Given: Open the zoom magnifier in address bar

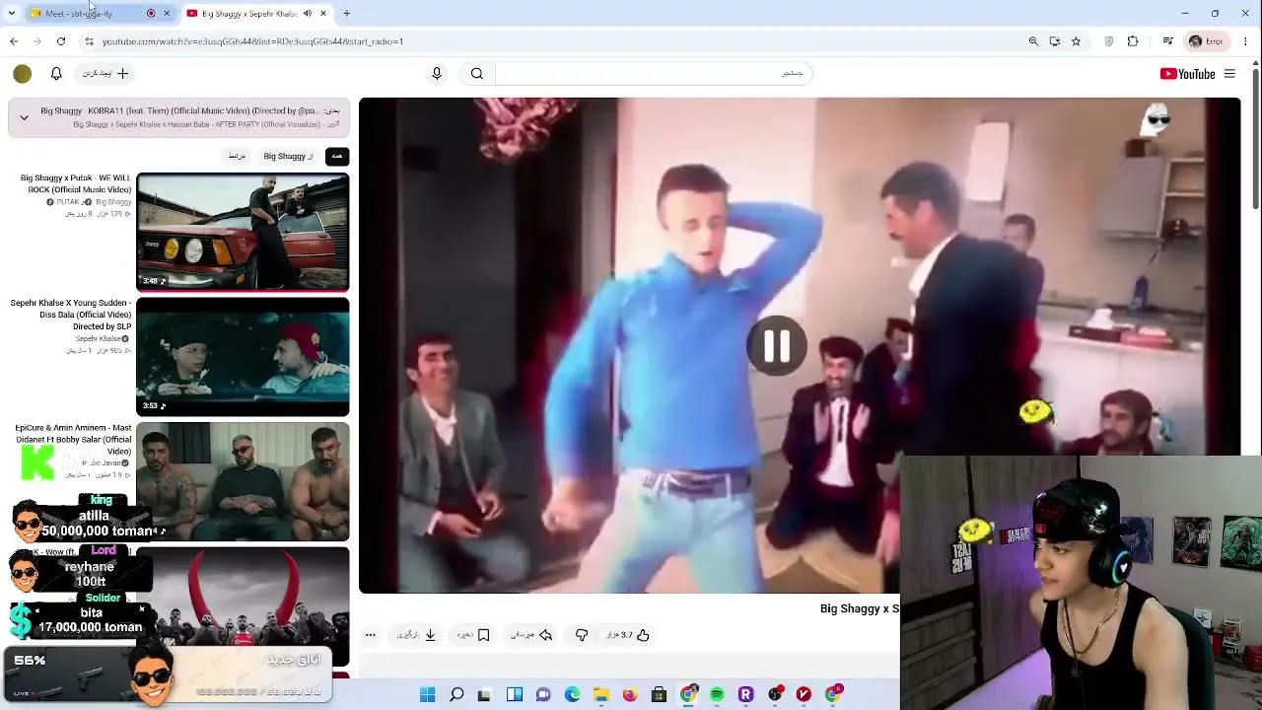Looking at the screenshot, I should point(1033,41).
